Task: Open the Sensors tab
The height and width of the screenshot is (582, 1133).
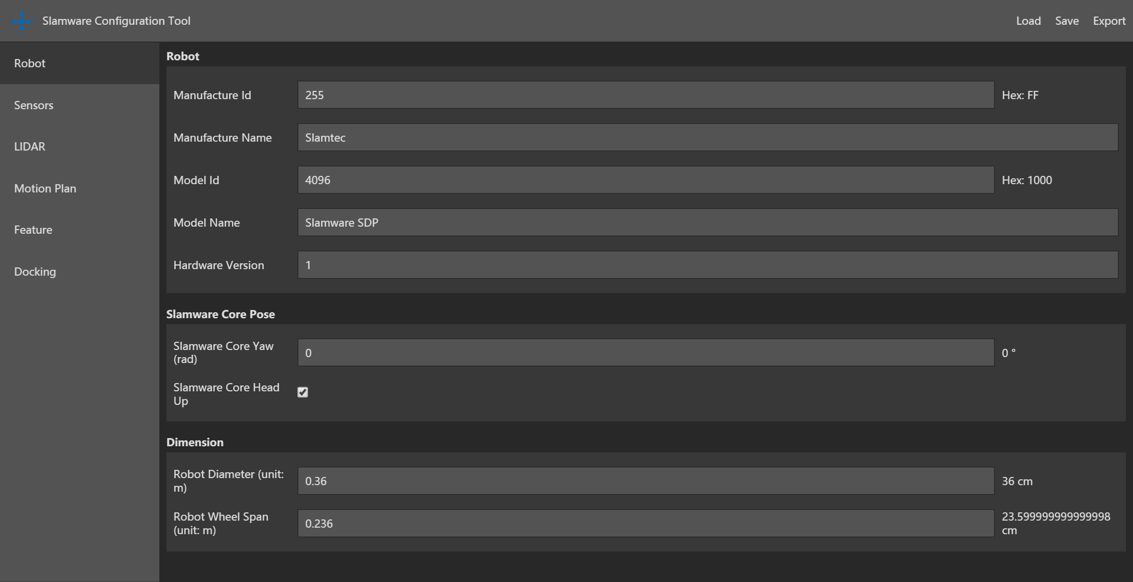Action: pyautogui.click(x=34, y=105)
